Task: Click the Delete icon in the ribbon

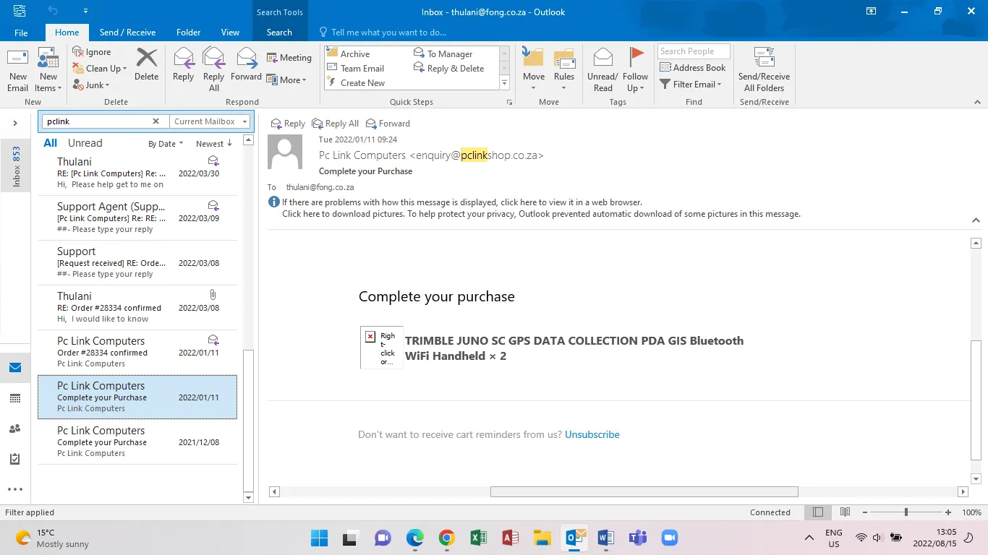Action: point(146,64)
